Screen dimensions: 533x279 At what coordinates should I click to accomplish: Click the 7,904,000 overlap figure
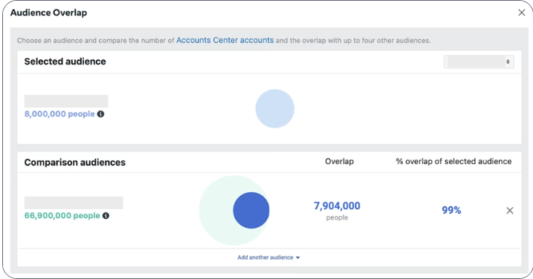pyautogui.click(x=337, y=206)
